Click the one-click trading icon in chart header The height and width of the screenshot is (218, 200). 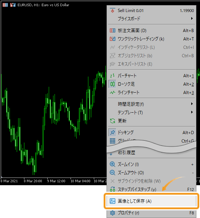(13, 5)
